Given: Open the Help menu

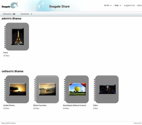Looking at the screenshot, I should (x=118, y=5).
